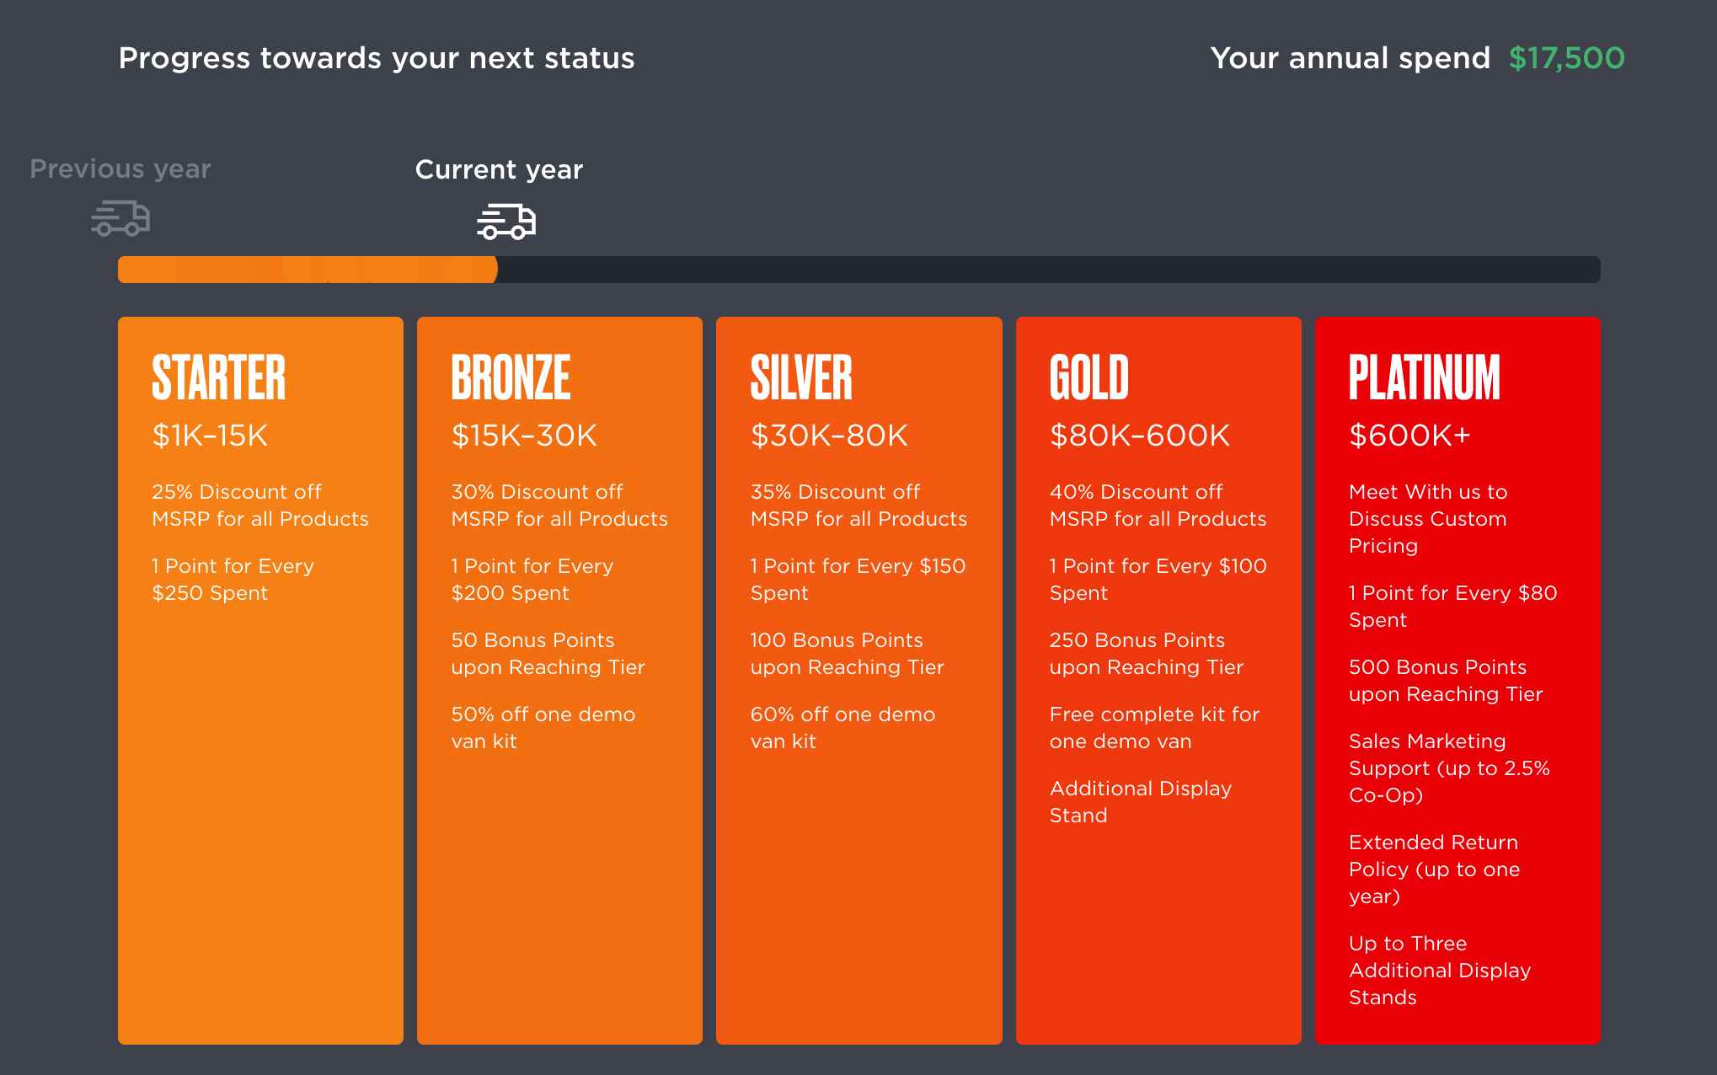
Task: Choose the Platinum tier title
Action: pos(1425,377)
